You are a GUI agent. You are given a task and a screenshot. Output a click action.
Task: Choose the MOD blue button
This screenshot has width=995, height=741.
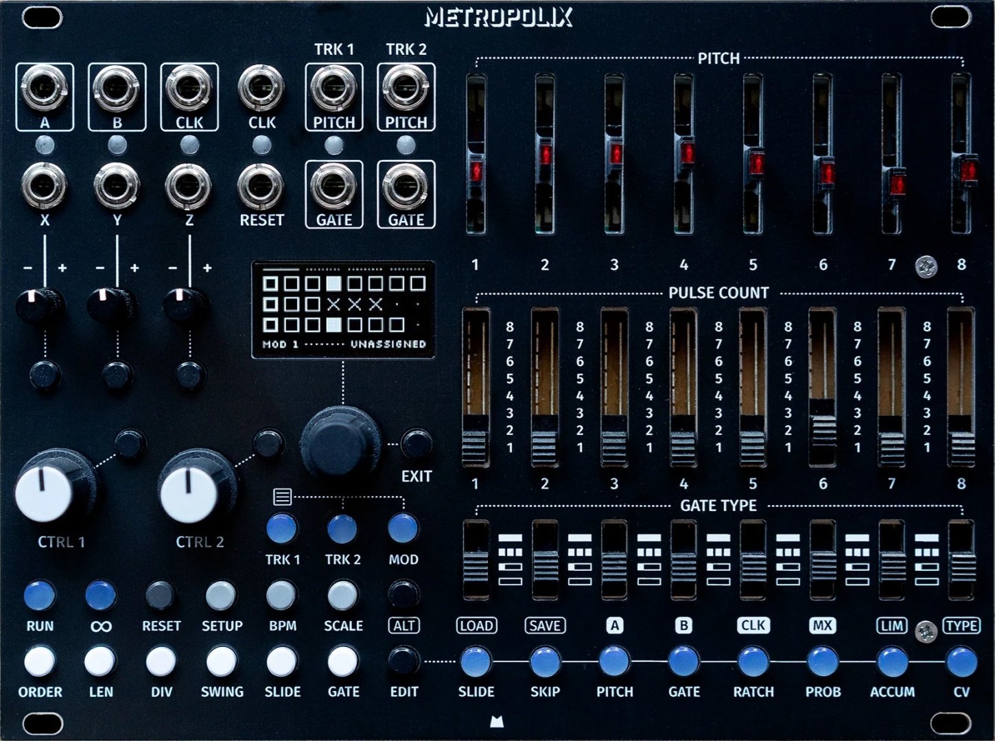pyautogui.click(x=403, y=528)
